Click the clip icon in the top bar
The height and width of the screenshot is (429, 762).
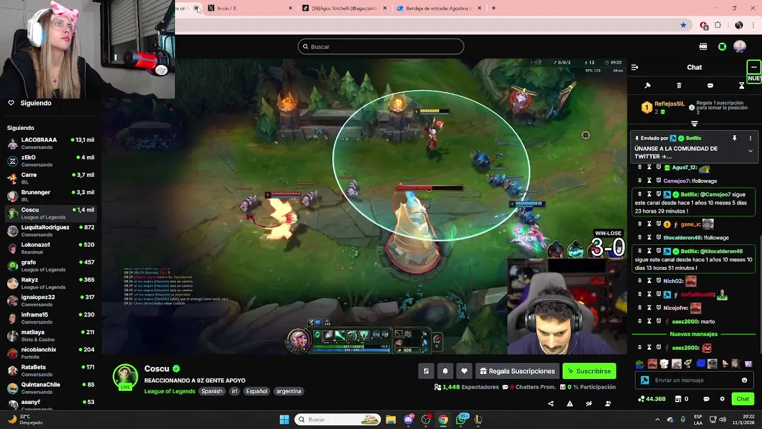click(703, 46)
